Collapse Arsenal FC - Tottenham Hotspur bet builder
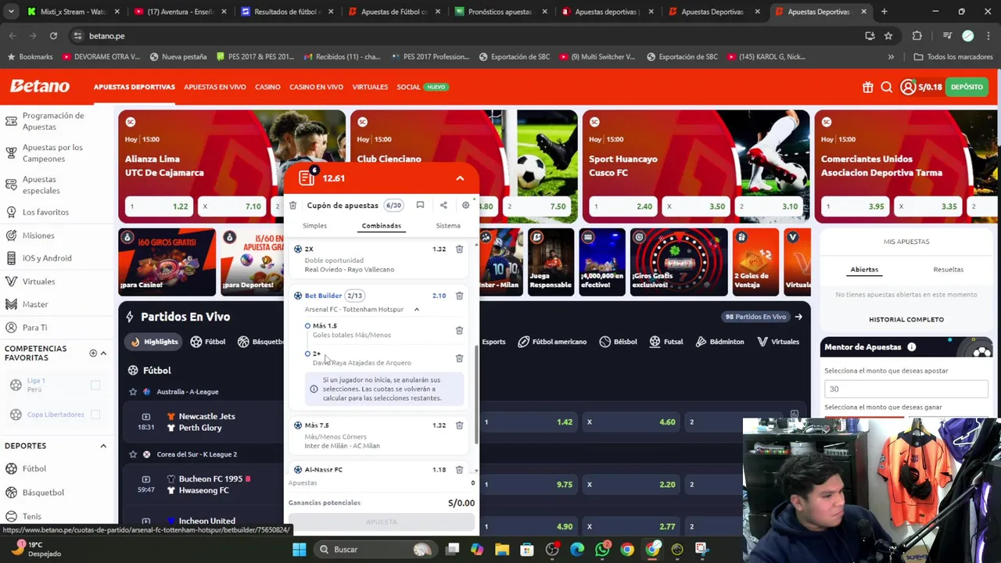1001x563 pixels. pos(417,310)
